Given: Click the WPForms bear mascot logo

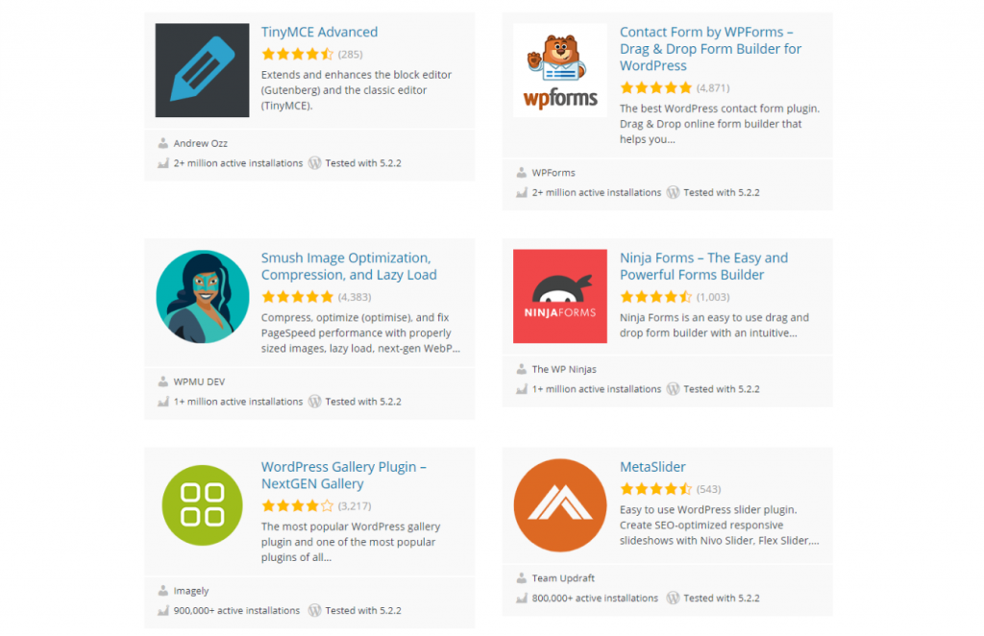Looking at the screenshot, I should point(559,70).
